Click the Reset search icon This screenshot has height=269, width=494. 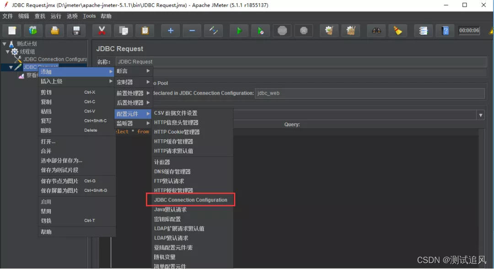[x=397, y=31]
